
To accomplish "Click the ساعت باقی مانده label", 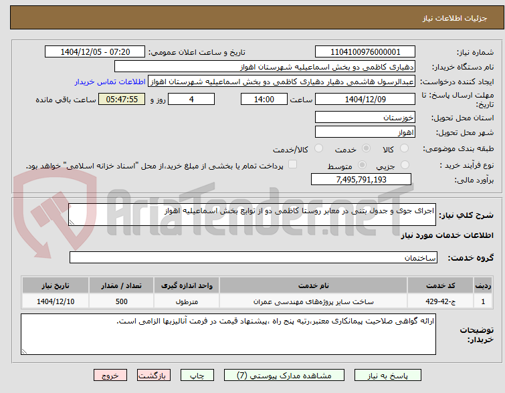I will tap(66, 100).
